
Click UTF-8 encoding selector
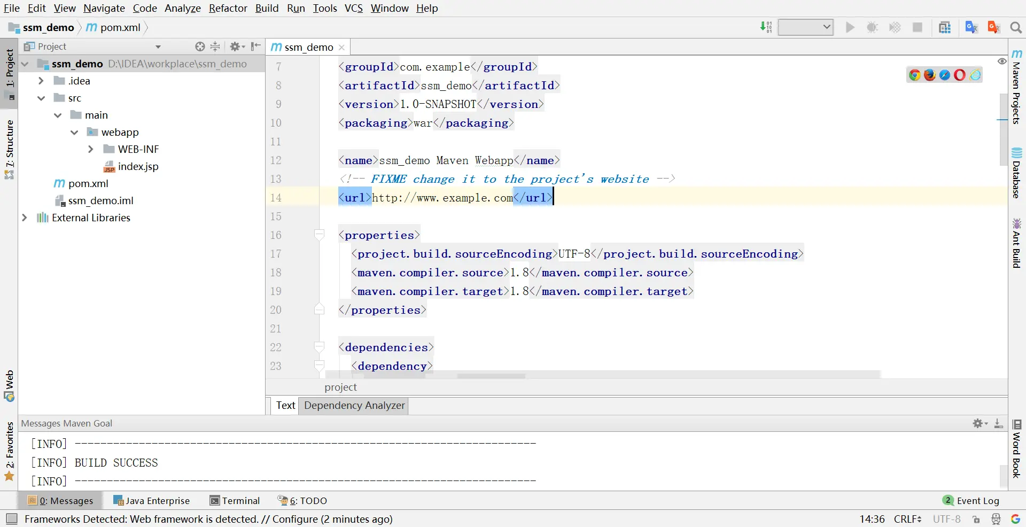[946, 519]
